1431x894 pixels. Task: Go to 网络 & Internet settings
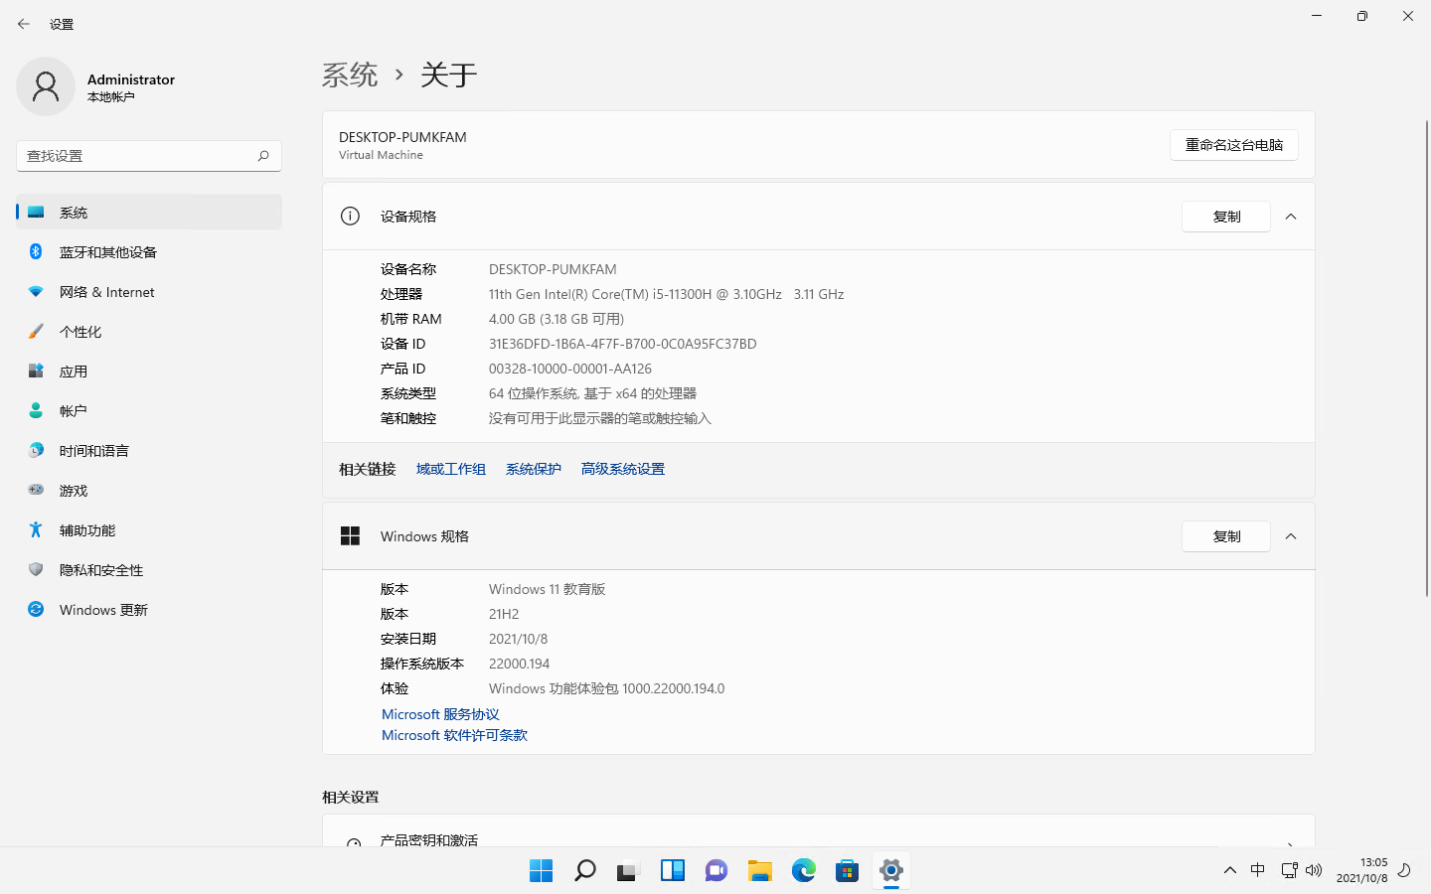pos(149,292)
